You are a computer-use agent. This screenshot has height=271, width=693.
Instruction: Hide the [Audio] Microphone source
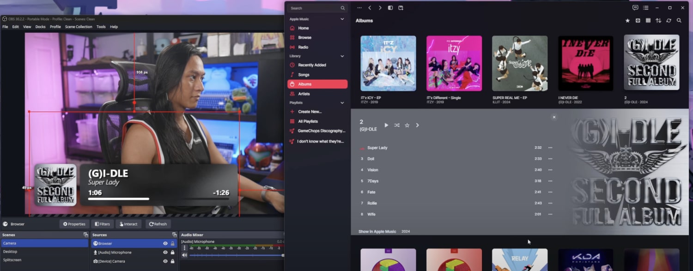point(165,252)
